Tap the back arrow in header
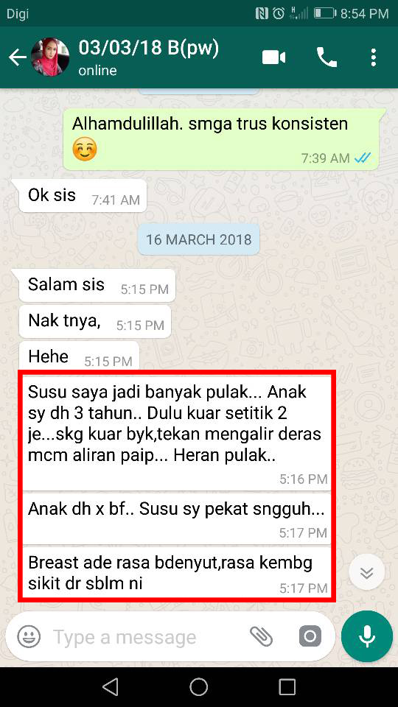 pos(17,57)
